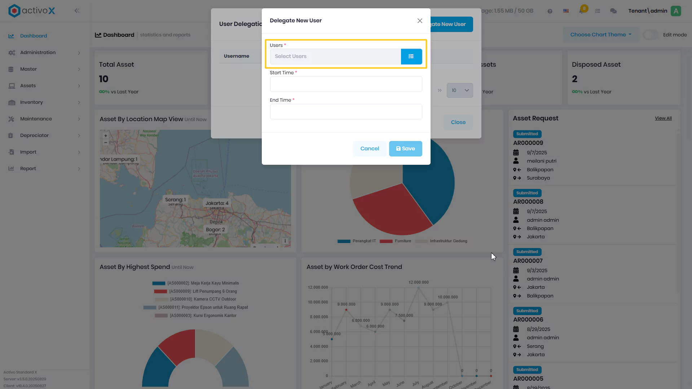Click the Bogor: 2 map label
The image size is (692, 389).
[x=215, y=230]
